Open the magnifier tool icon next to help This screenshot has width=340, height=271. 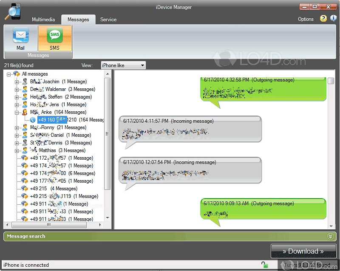pyautogui.click(x=333, y=19)
